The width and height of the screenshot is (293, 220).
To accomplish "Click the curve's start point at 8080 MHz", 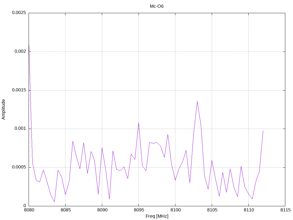I will tap(29, 46).
